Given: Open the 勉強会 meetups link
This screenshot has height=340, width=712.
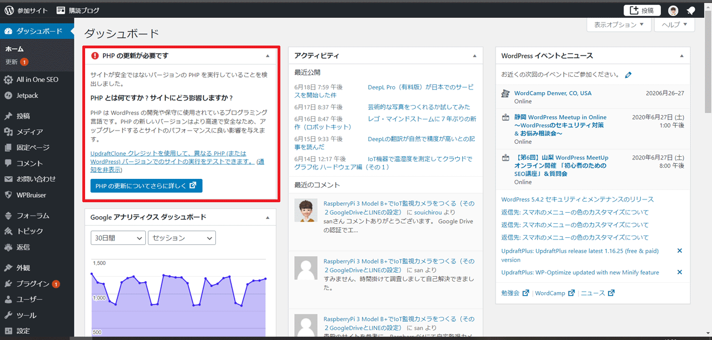Looking at the screenshot, I should click(515, 293).
